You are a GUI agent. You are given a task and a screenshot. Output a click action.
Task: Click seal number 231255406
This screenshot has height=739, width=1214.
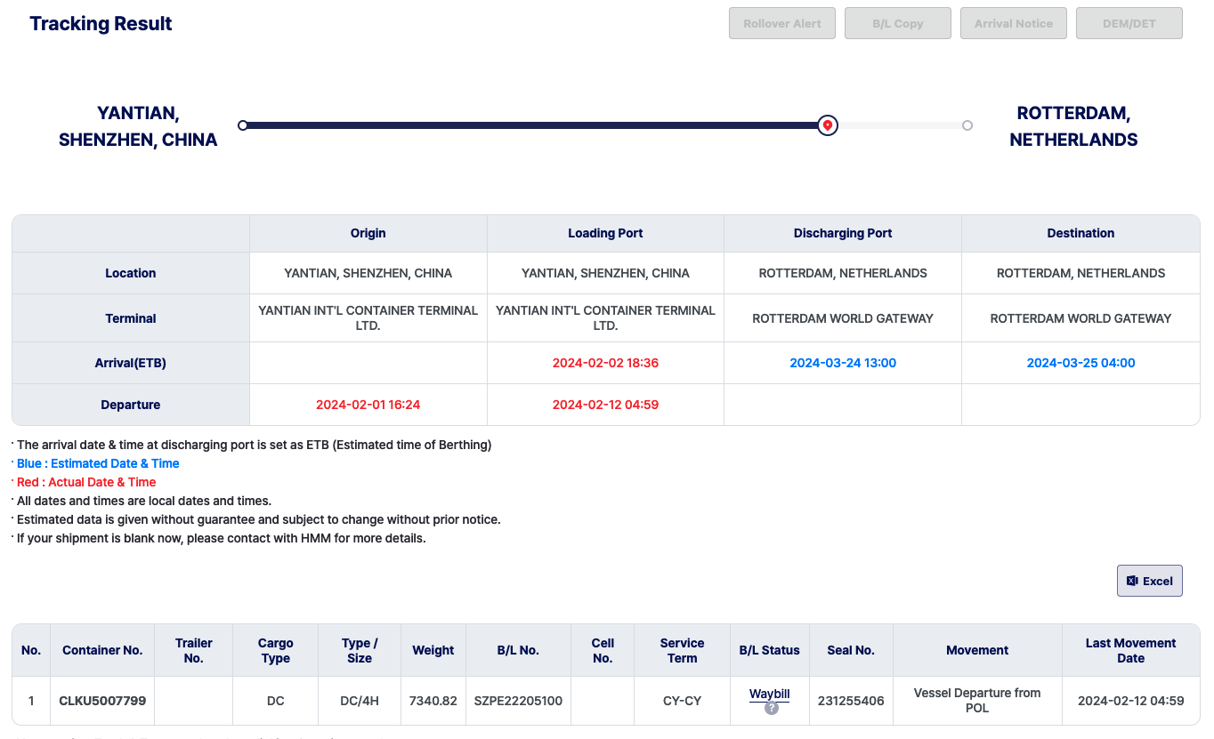[x=851, y=701]
